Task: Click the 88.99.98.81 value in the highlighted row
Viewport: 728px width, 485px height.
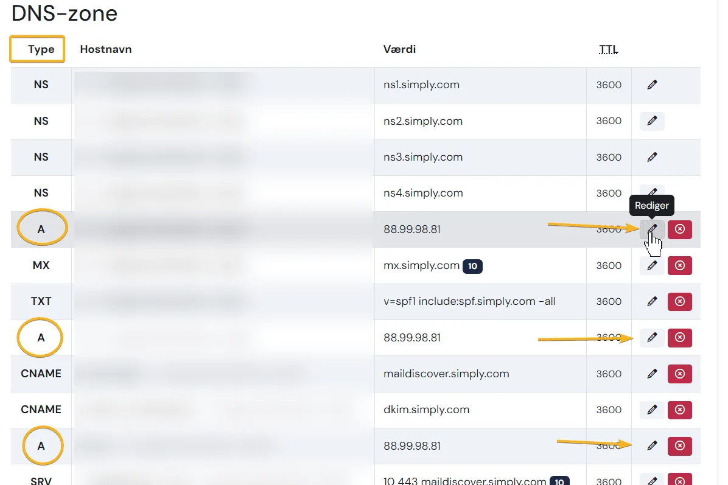Action: click(x=412, y=229)
